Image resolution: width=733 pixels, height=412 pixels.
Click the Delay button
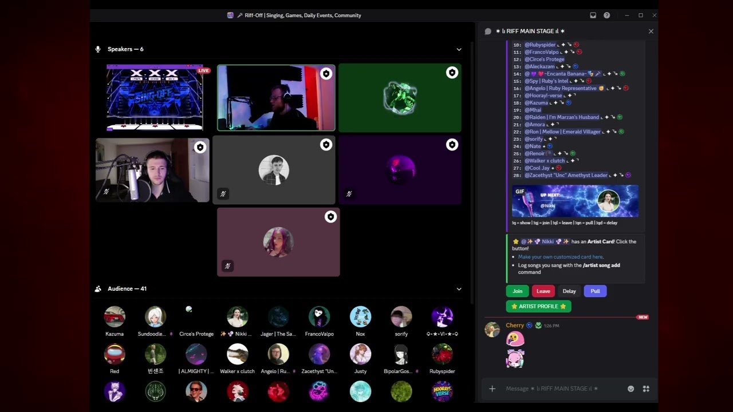[x=569, y=291]
